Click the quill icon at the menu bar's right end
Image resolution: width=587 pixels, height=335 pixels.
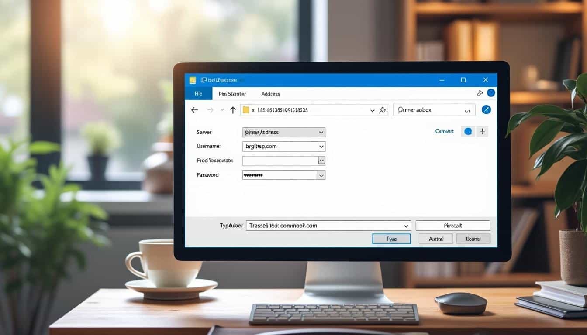point(480,93)
